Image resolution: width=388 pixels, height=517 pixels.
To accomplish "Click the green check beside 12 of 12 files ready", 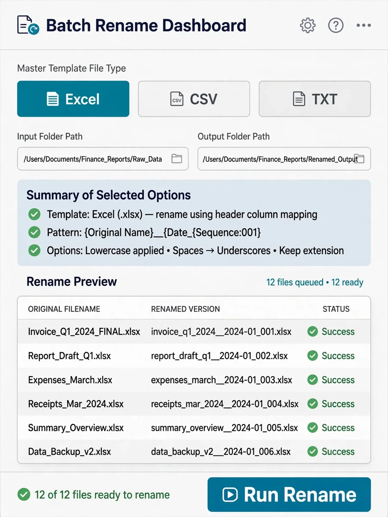I will pyautogui.click(x=24, y=495).
